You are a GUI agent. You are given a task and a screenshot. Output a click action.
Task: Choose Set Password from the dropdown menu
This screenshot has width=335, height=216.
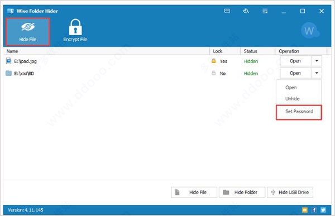(x=299, y=112)
